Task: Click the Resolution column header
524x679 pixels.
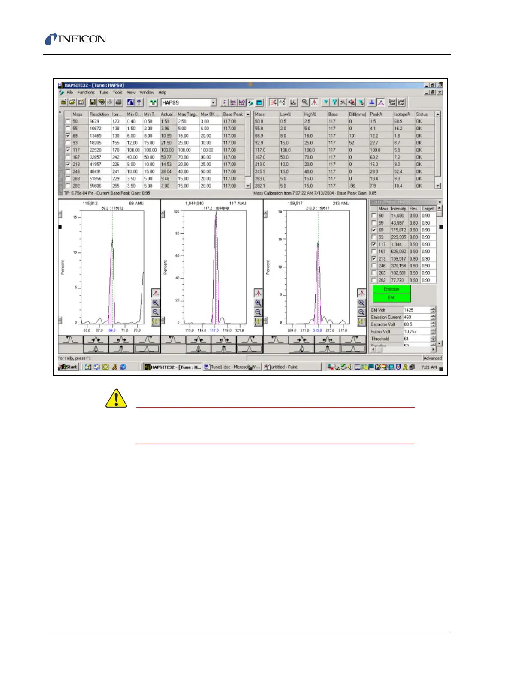Action: tap(99, 114)
